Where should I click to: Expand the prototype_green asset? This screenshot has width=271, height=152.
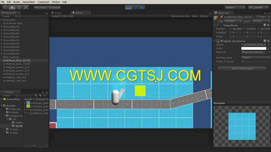coord(25,106)
